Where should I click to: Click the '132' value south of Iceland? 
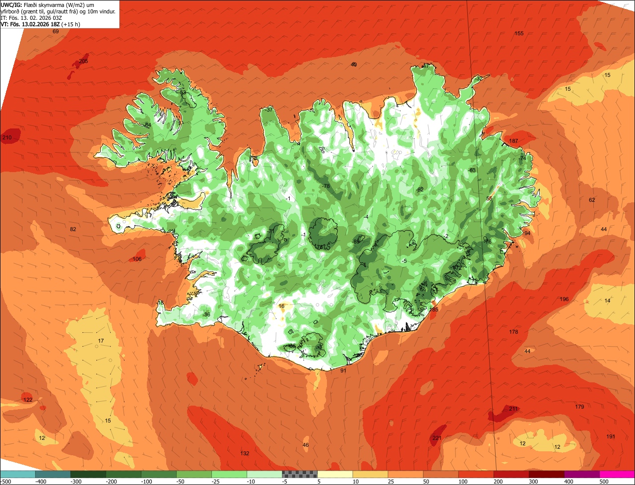pyautogui.click(x=245, y=453)
